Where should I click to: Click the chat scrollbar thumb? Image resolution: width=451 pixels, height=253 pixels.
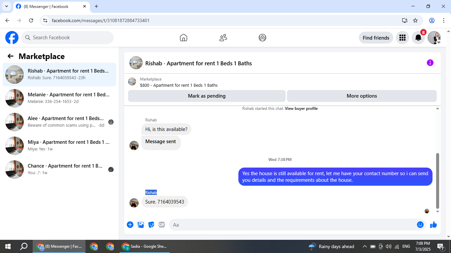pos(438,180)
